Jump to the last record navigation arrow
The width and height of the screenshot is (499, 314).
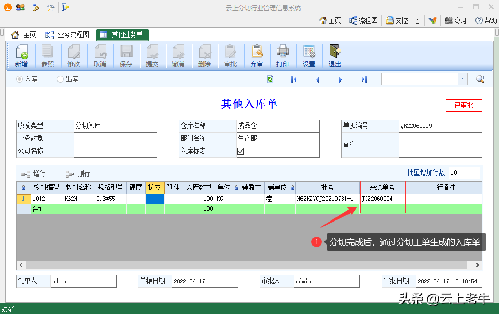click(x=364, y=79)
